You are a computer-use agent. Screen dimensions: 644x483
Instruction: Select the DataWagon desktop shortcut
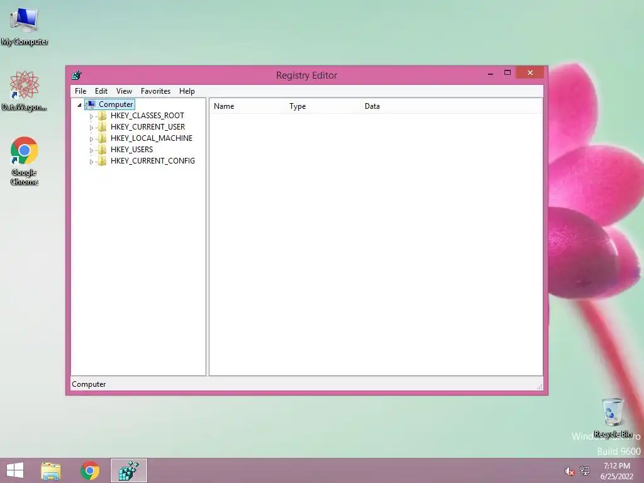click(x=25, y=91)
